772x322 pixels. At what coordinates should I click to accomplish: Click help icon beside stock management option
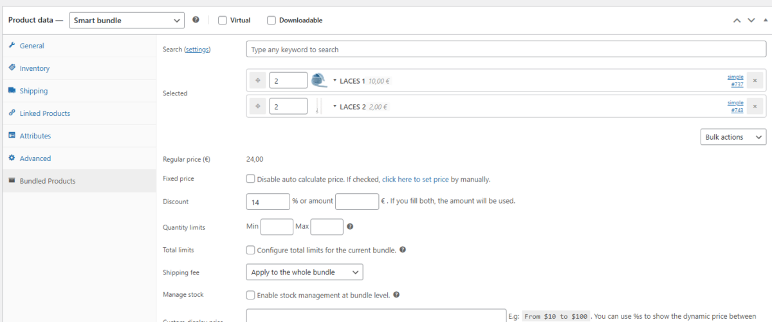point(396,295)
